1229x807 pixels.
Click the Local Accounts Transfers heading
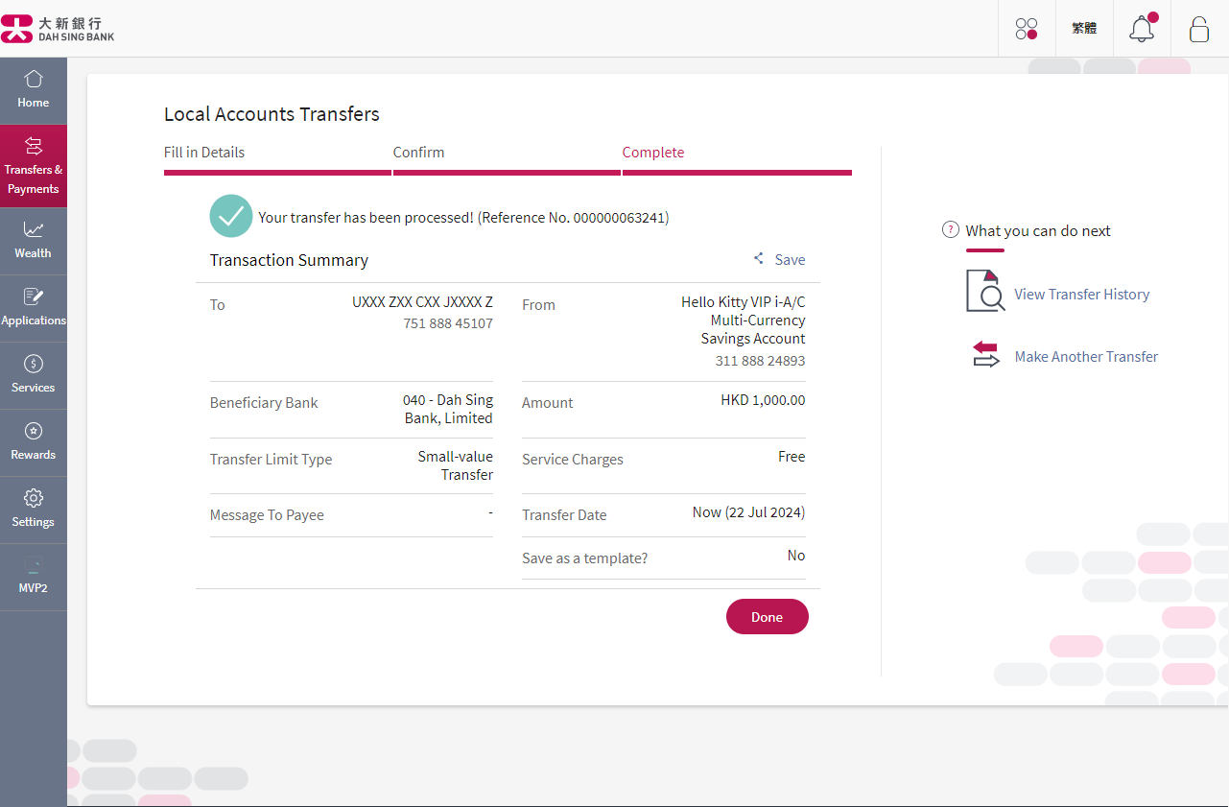272,114
